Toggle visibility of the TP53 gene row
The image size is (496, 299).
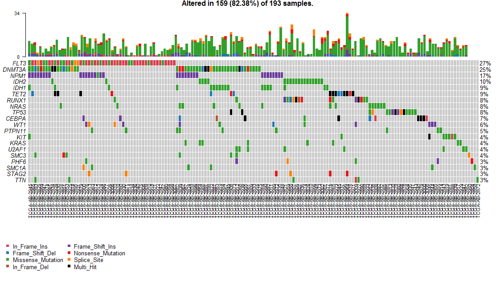[18, 112]
